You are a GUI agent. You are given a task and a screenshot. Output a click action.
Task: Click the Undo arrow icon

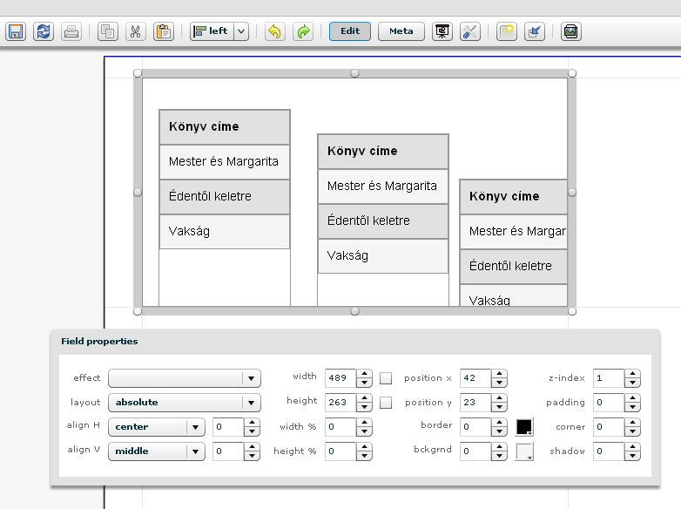point(274,31)
